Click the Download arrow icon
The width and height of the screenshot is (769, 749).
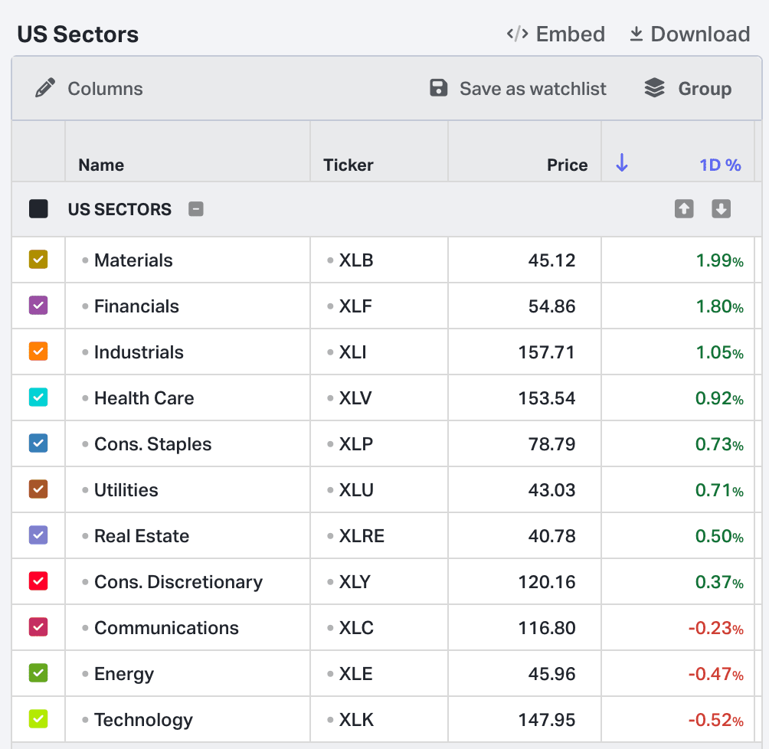636,34
